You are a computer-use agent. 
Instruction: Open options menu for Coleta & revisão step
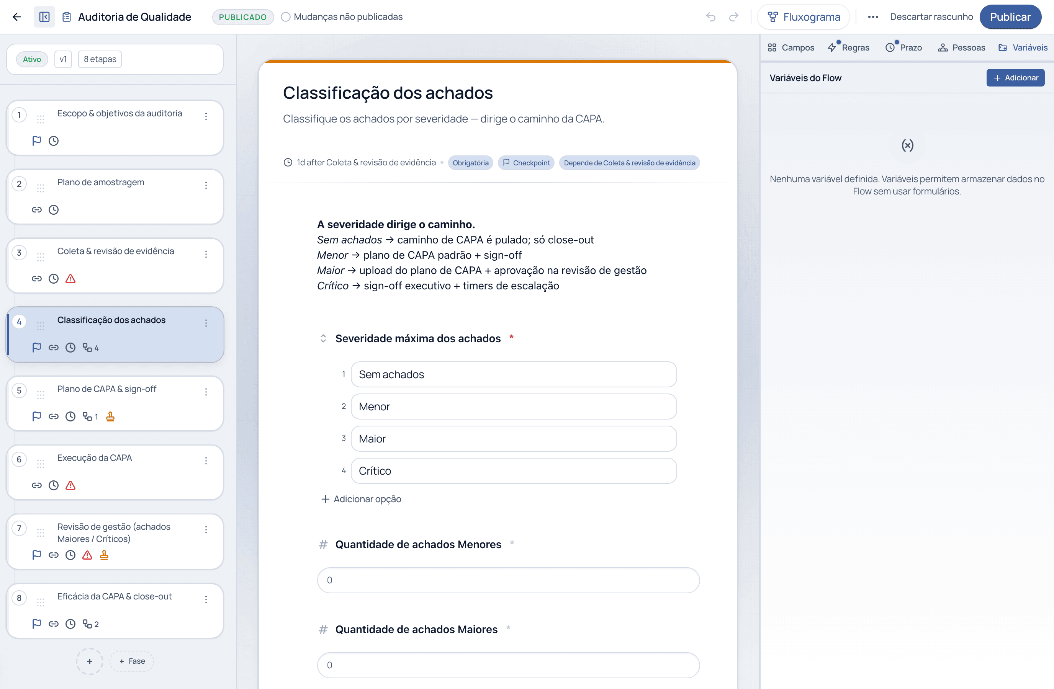tap(206, 254)
